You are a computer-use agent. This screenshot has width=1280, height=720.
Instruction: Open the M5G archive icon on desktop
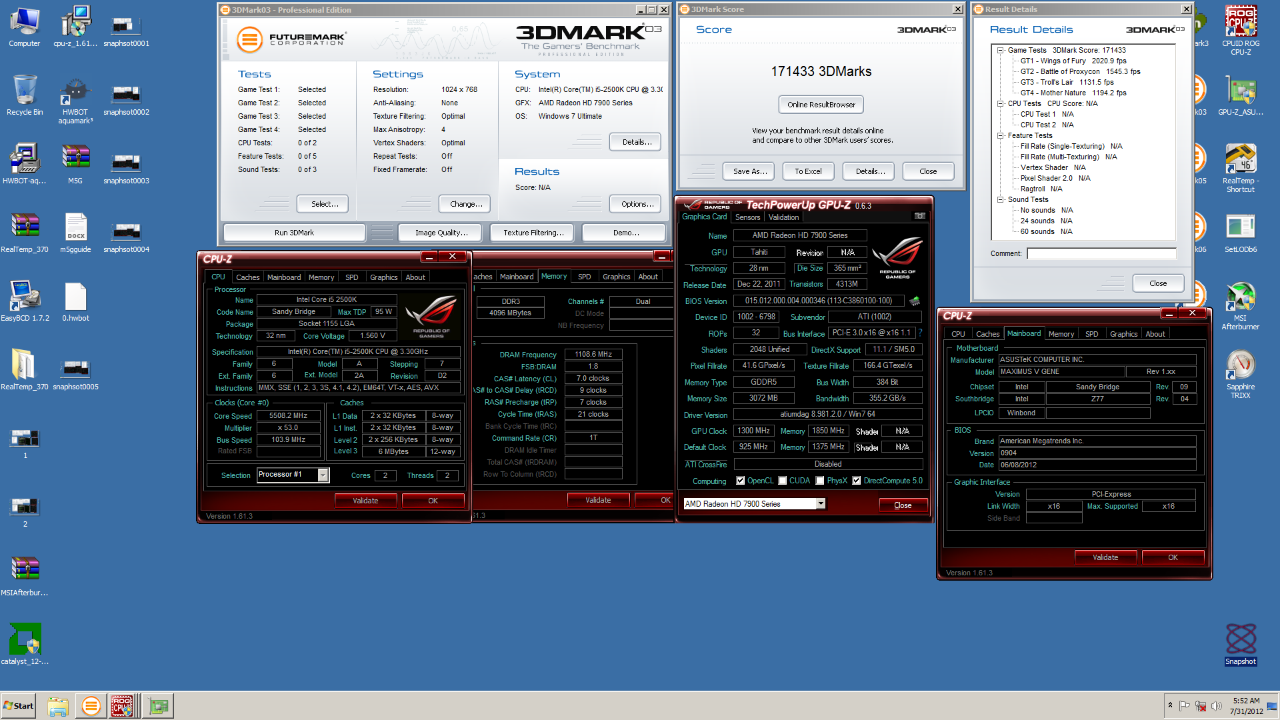[x=75, y=164]
